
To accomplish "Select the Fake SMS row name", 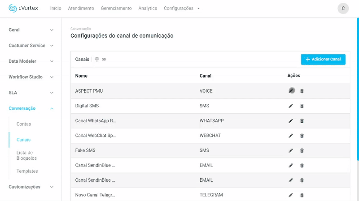I will [85, 150].
